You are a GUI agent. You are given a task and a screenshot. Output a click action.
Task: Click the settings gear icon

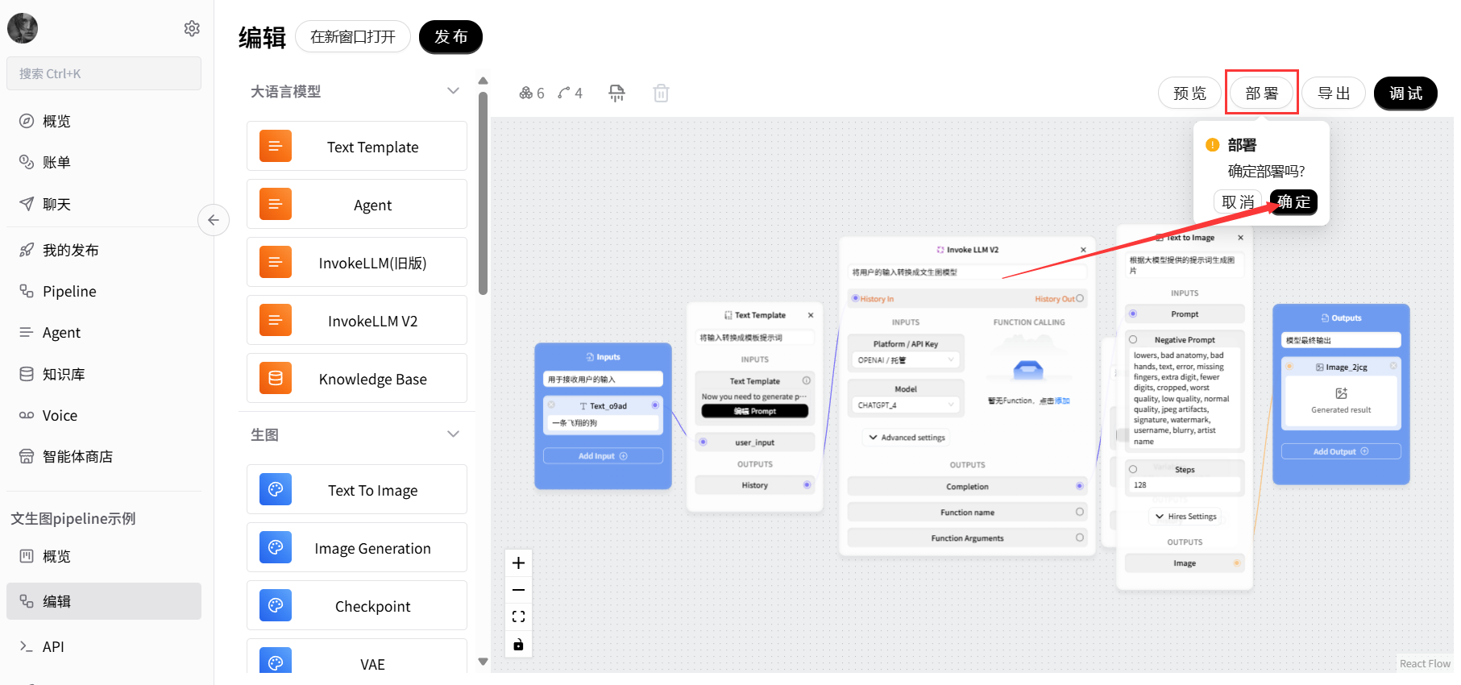pyautogui.click(x=192, y=28)
